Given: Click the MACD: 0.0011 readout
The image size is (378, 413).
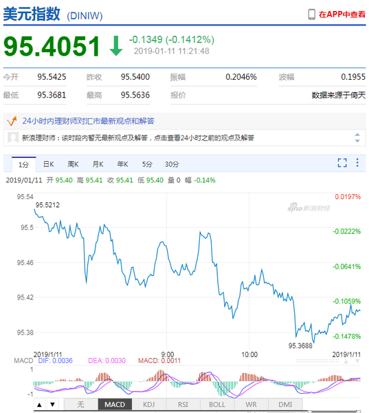Looking at the screenshot, I should pyautogui.click(x=159, y=361).
